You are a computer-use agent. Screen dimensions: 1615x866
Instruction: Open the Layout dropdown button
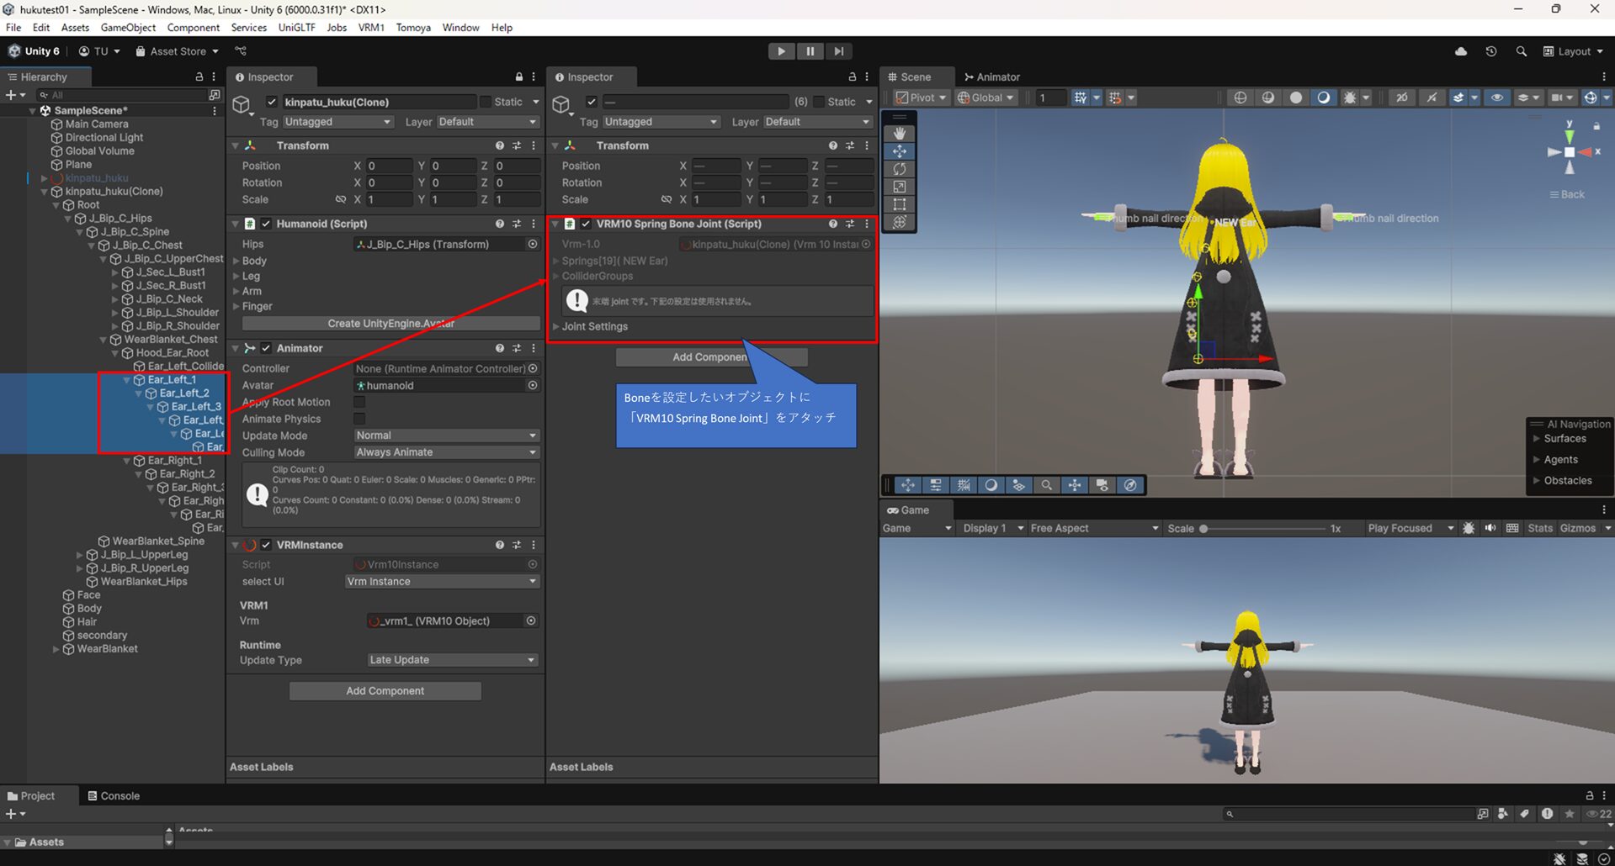[x=1573, y=51]
